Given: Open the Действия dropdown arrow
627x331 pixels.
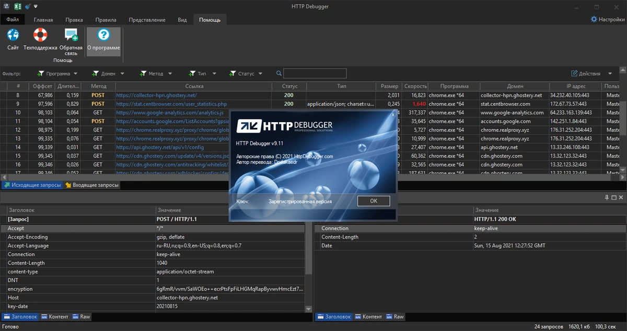Looking at the screenshot, I should 610,74.
